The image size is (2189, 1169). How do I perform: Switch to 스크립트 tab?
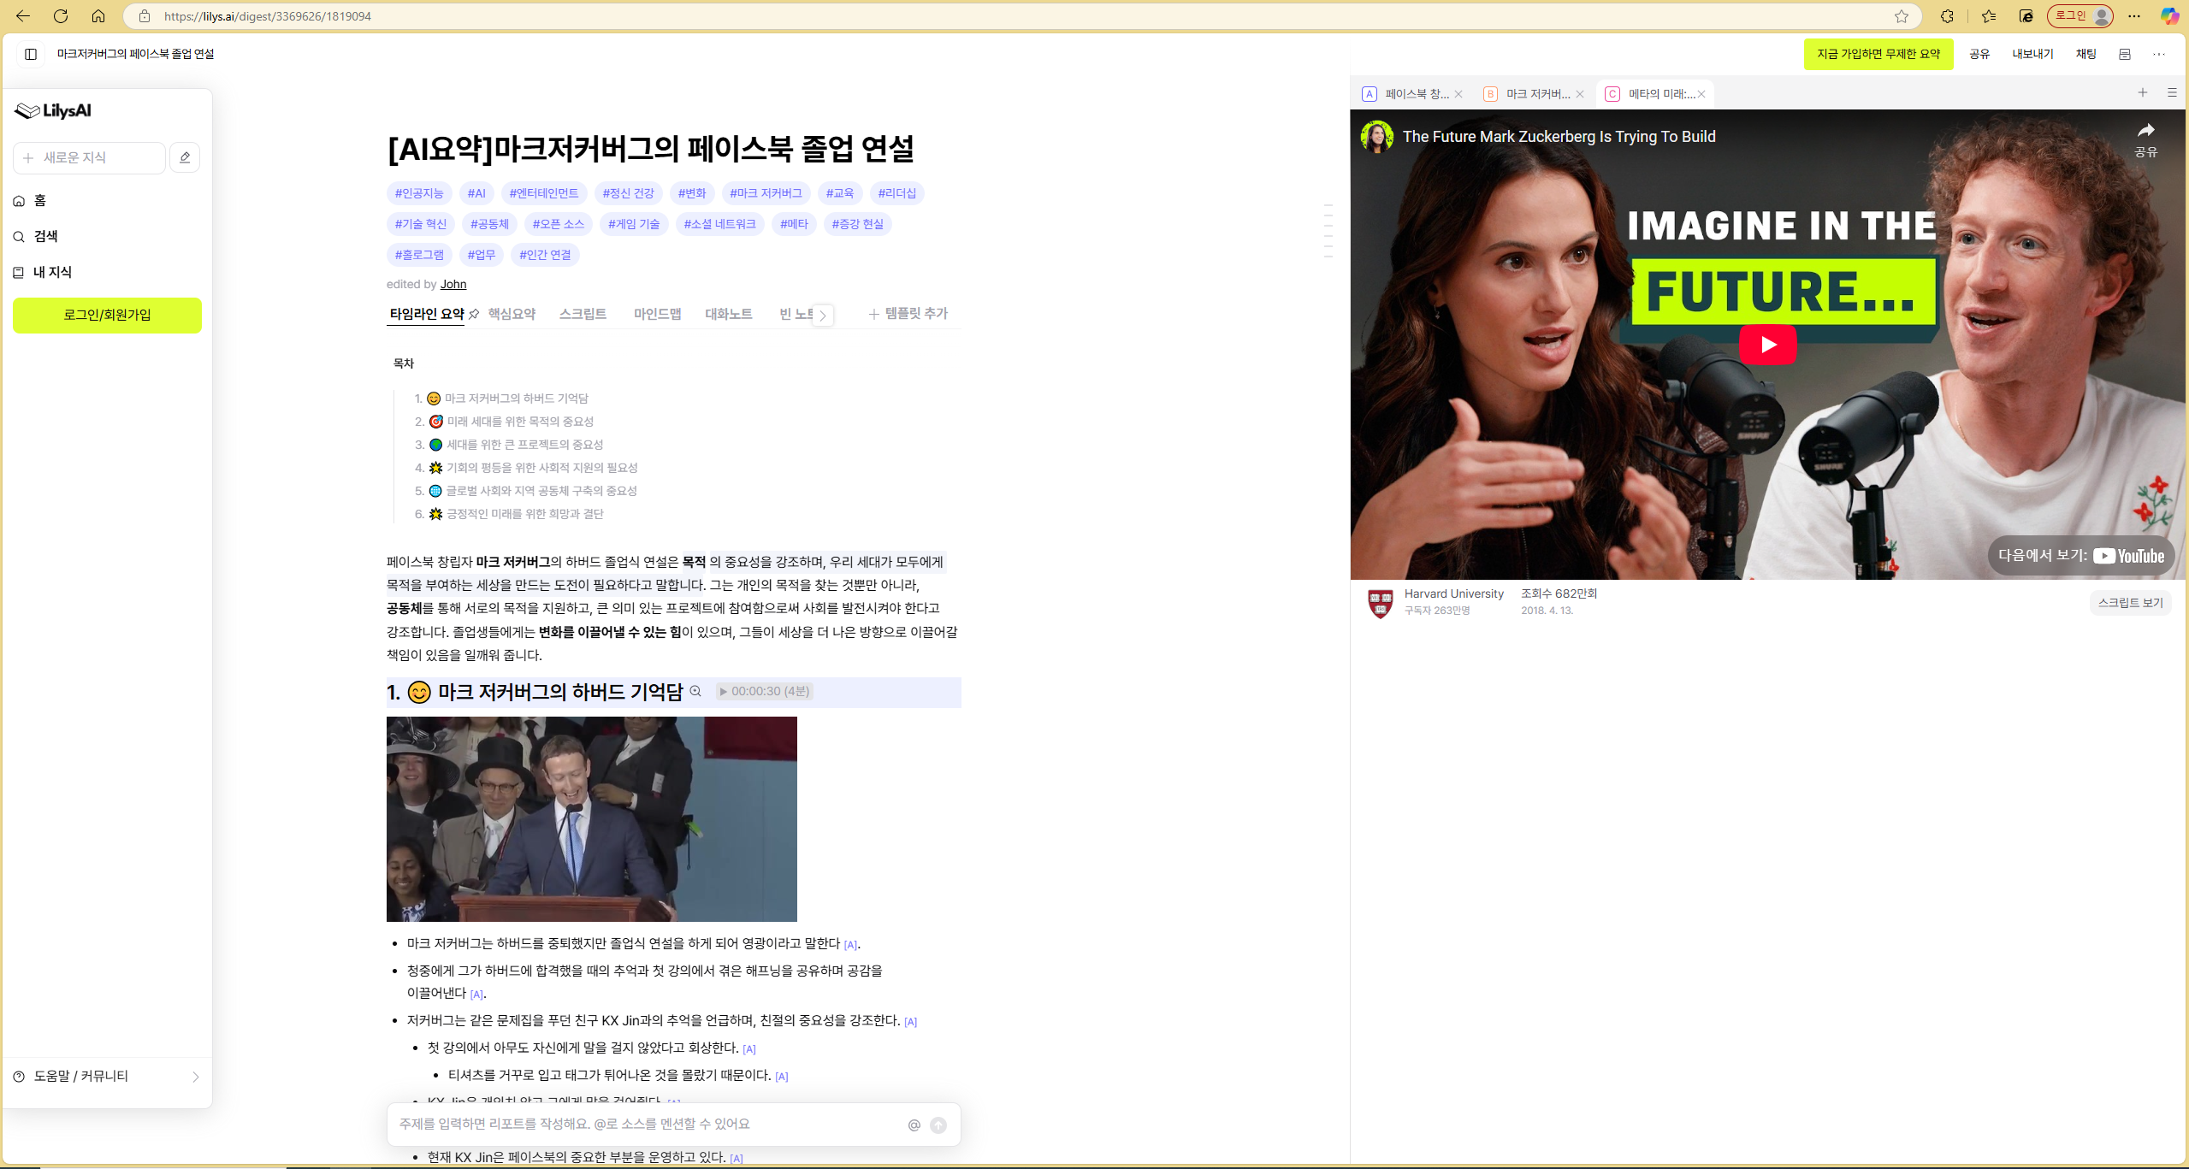click(583, 314)
